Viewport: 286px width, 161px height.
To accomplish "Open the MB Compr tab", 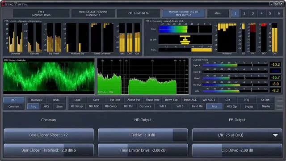I will pyautogui.click(x=111, y=106).
